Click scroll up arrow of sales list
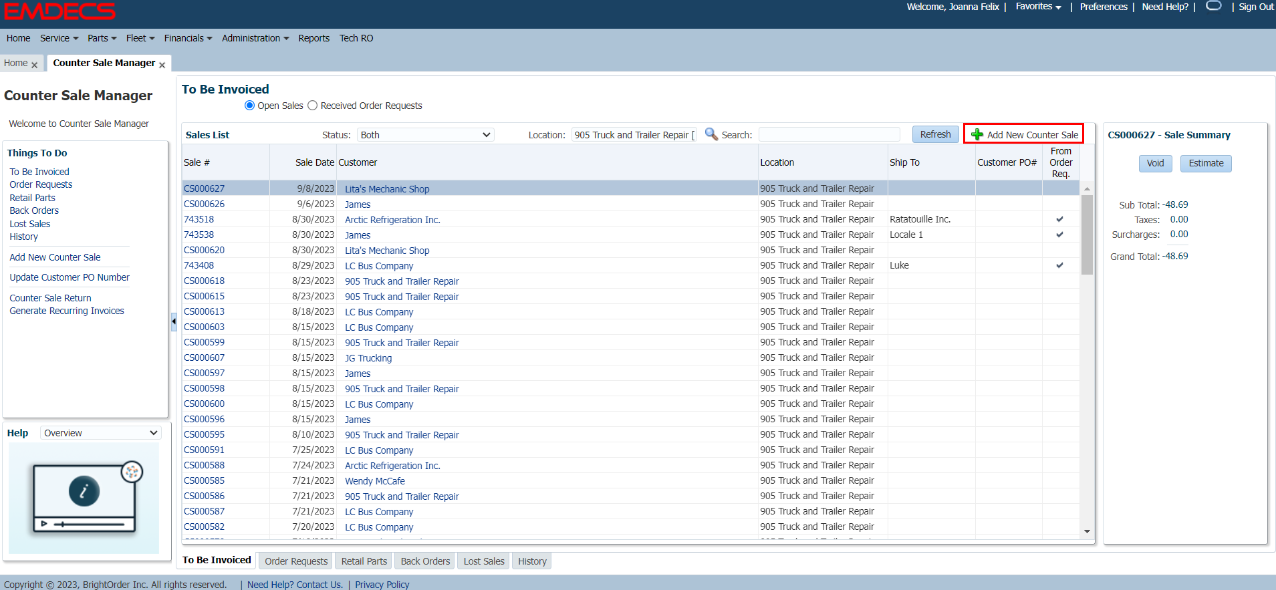 coord(1087,188)
